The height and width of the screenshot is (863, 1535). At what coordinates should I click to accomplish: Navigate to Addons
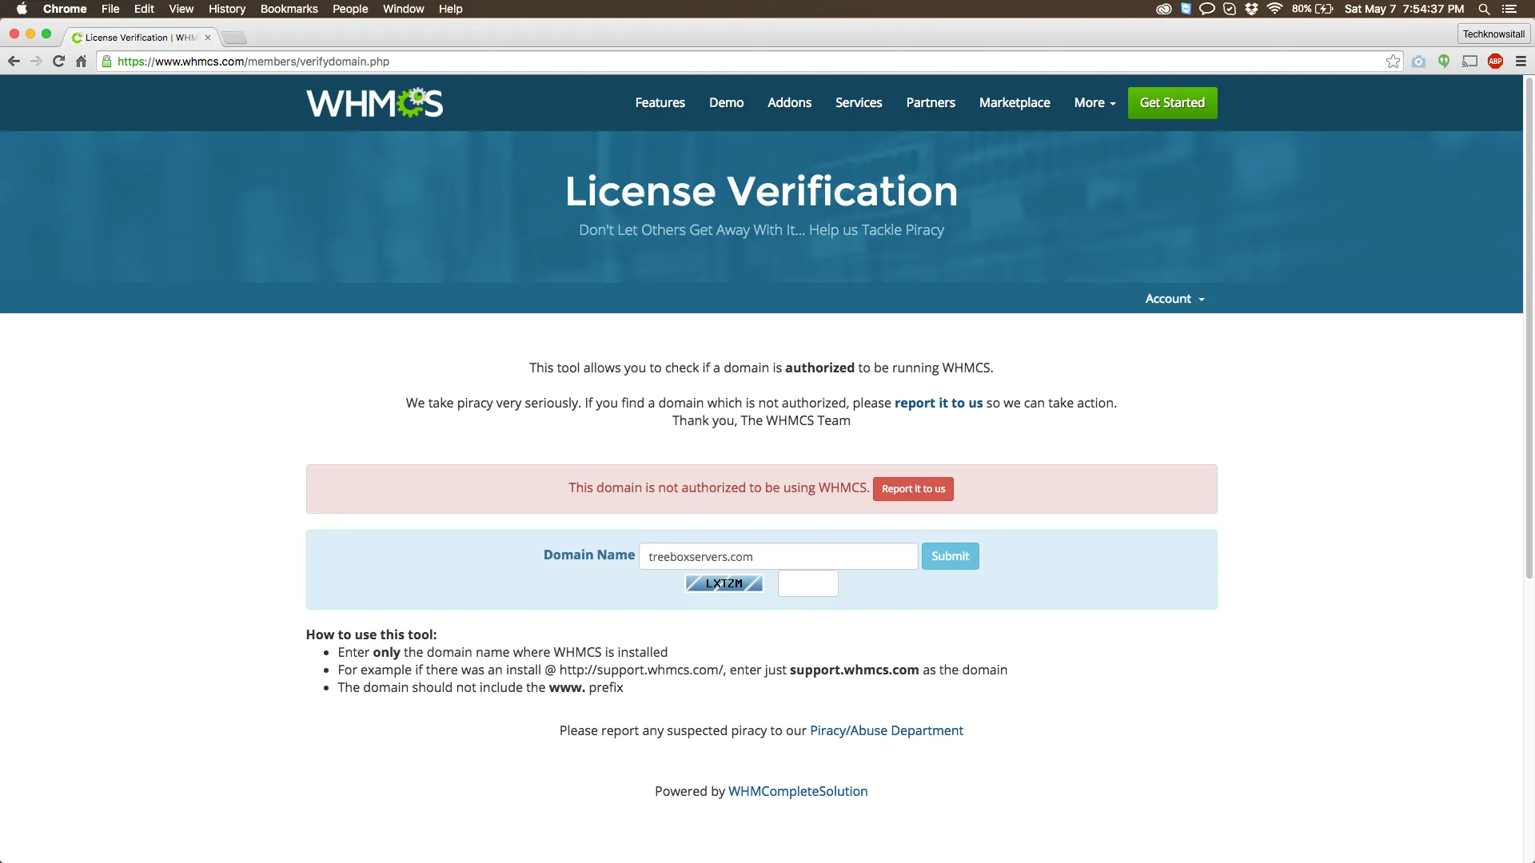(x=789, y=103)
